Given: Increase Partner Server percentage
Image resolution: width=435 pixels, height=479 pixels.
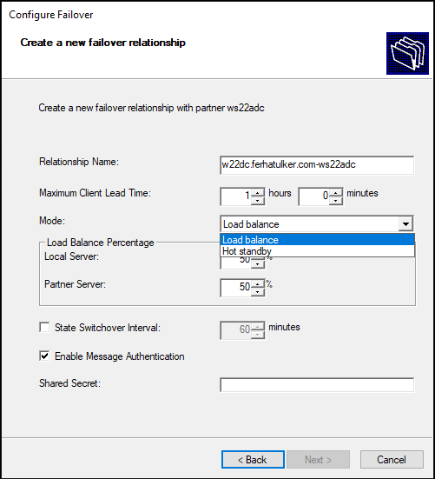Looking at the screenshot, I should coord(258,284).
